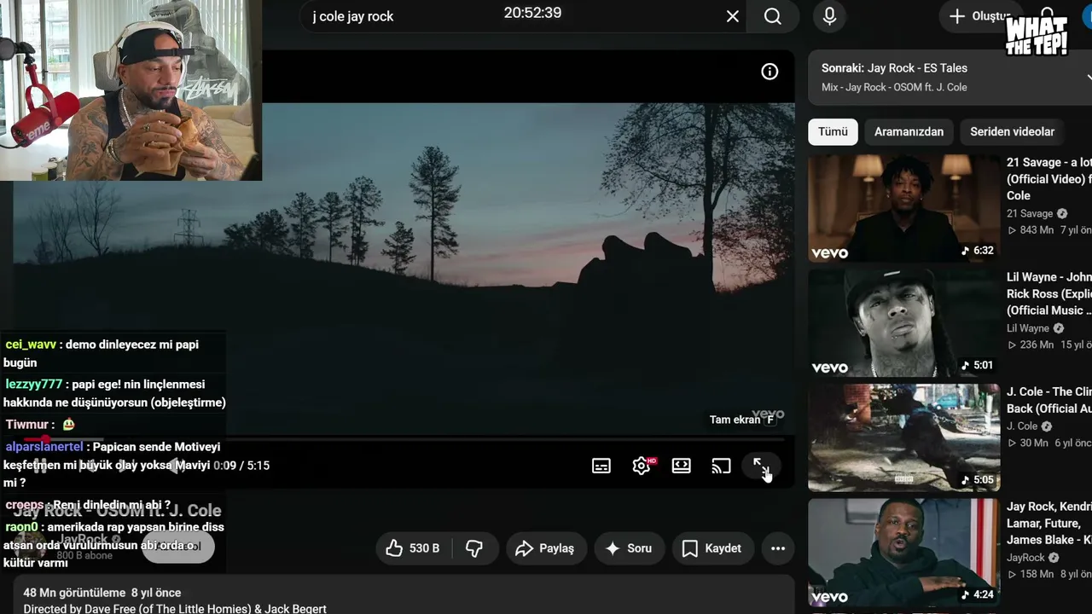Open the 21 Savage 'a lot' video thumbnail
1092x614 pixels.
pos(903,208)
